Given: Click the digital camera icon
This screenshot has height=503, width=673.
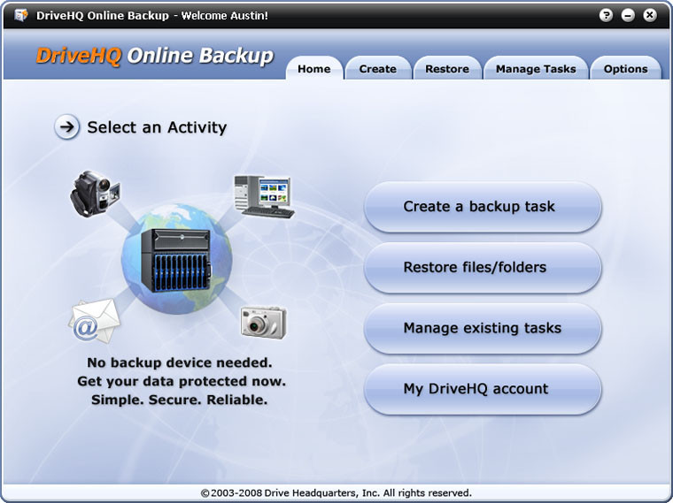Looking at the screenshot, I should (263, 322).
